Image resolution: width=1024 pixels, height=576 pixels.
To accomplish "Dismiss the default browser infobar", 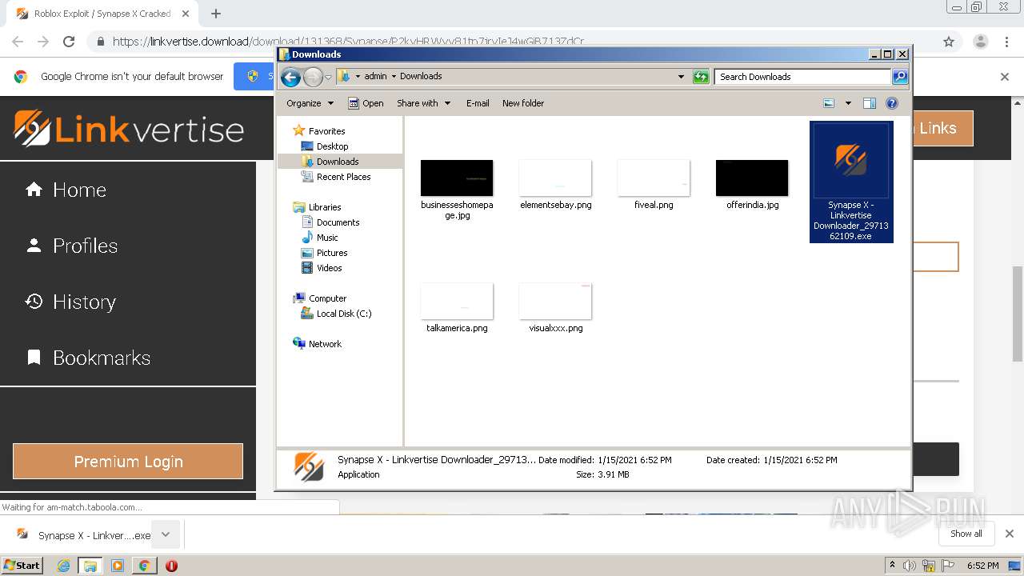I will click(1005, 77).
